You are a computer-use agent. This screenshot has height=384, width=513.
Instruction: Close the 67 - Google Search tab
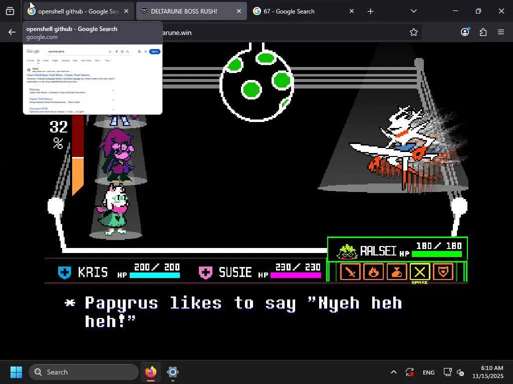click(351, 11)
